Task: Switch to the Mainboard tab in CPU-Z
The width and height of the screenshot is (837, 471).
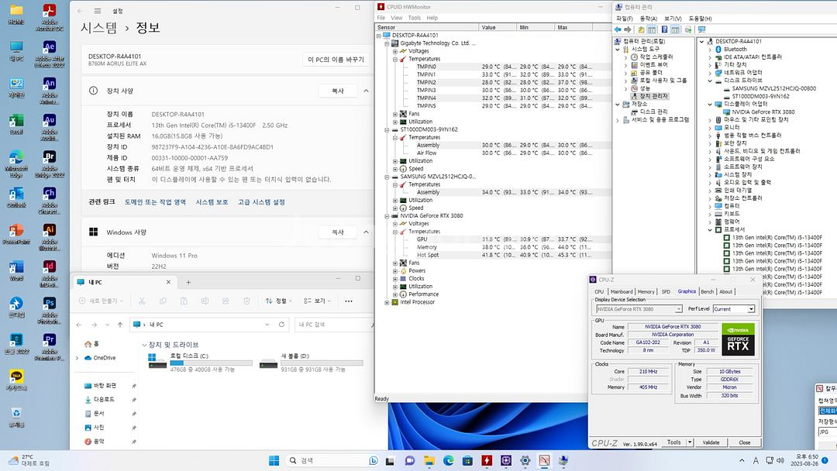Action: (x=622, y=292)
